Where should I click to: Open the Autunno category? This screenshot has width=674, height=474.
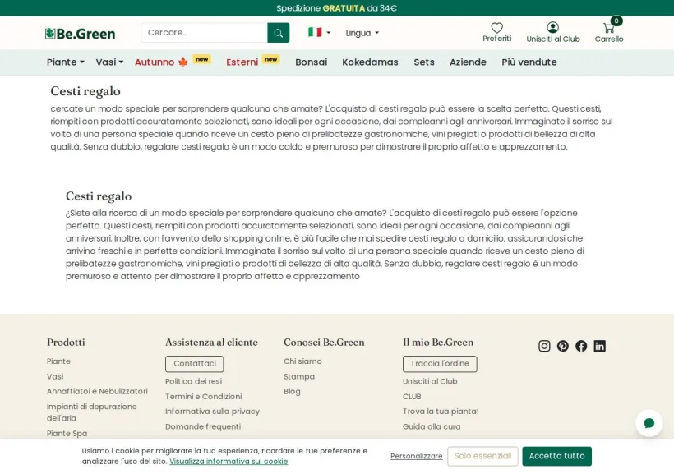161,62
